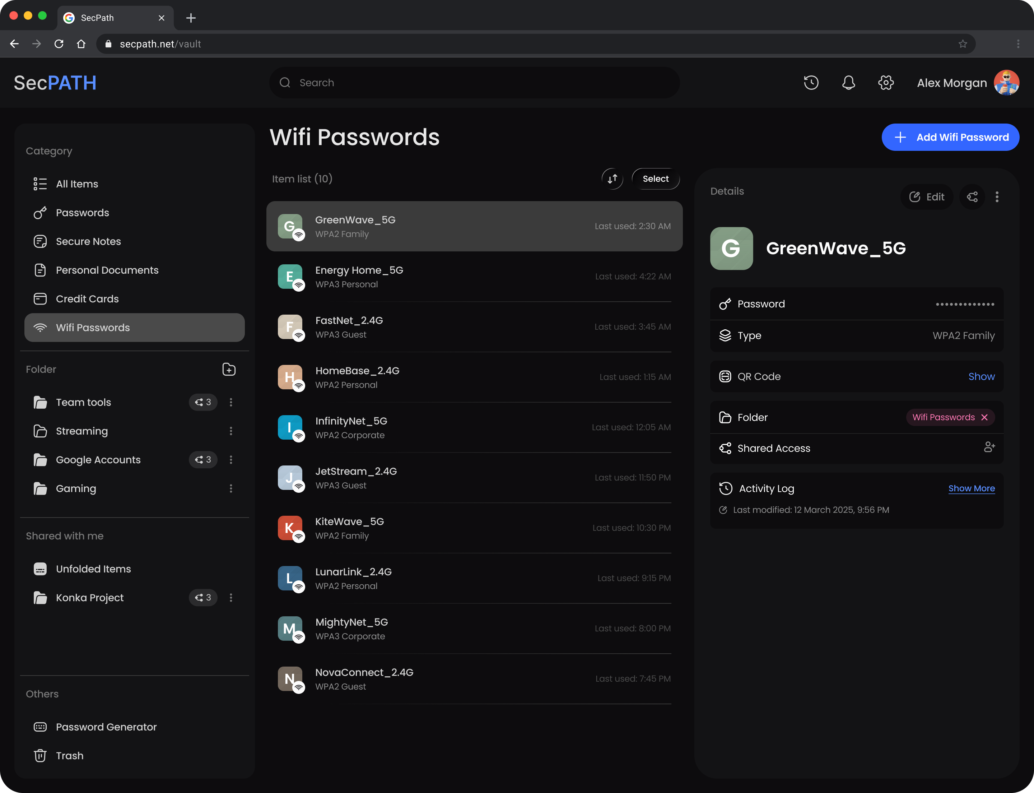The image size is (1034, 793).
Task: Click the sort order icon button
Action: (612, 179)
